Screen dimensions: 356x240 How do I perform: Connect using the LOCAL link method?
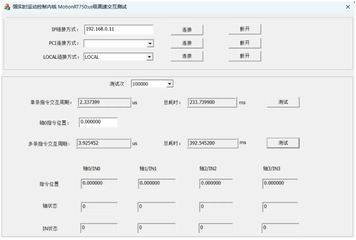click(187, 56)
